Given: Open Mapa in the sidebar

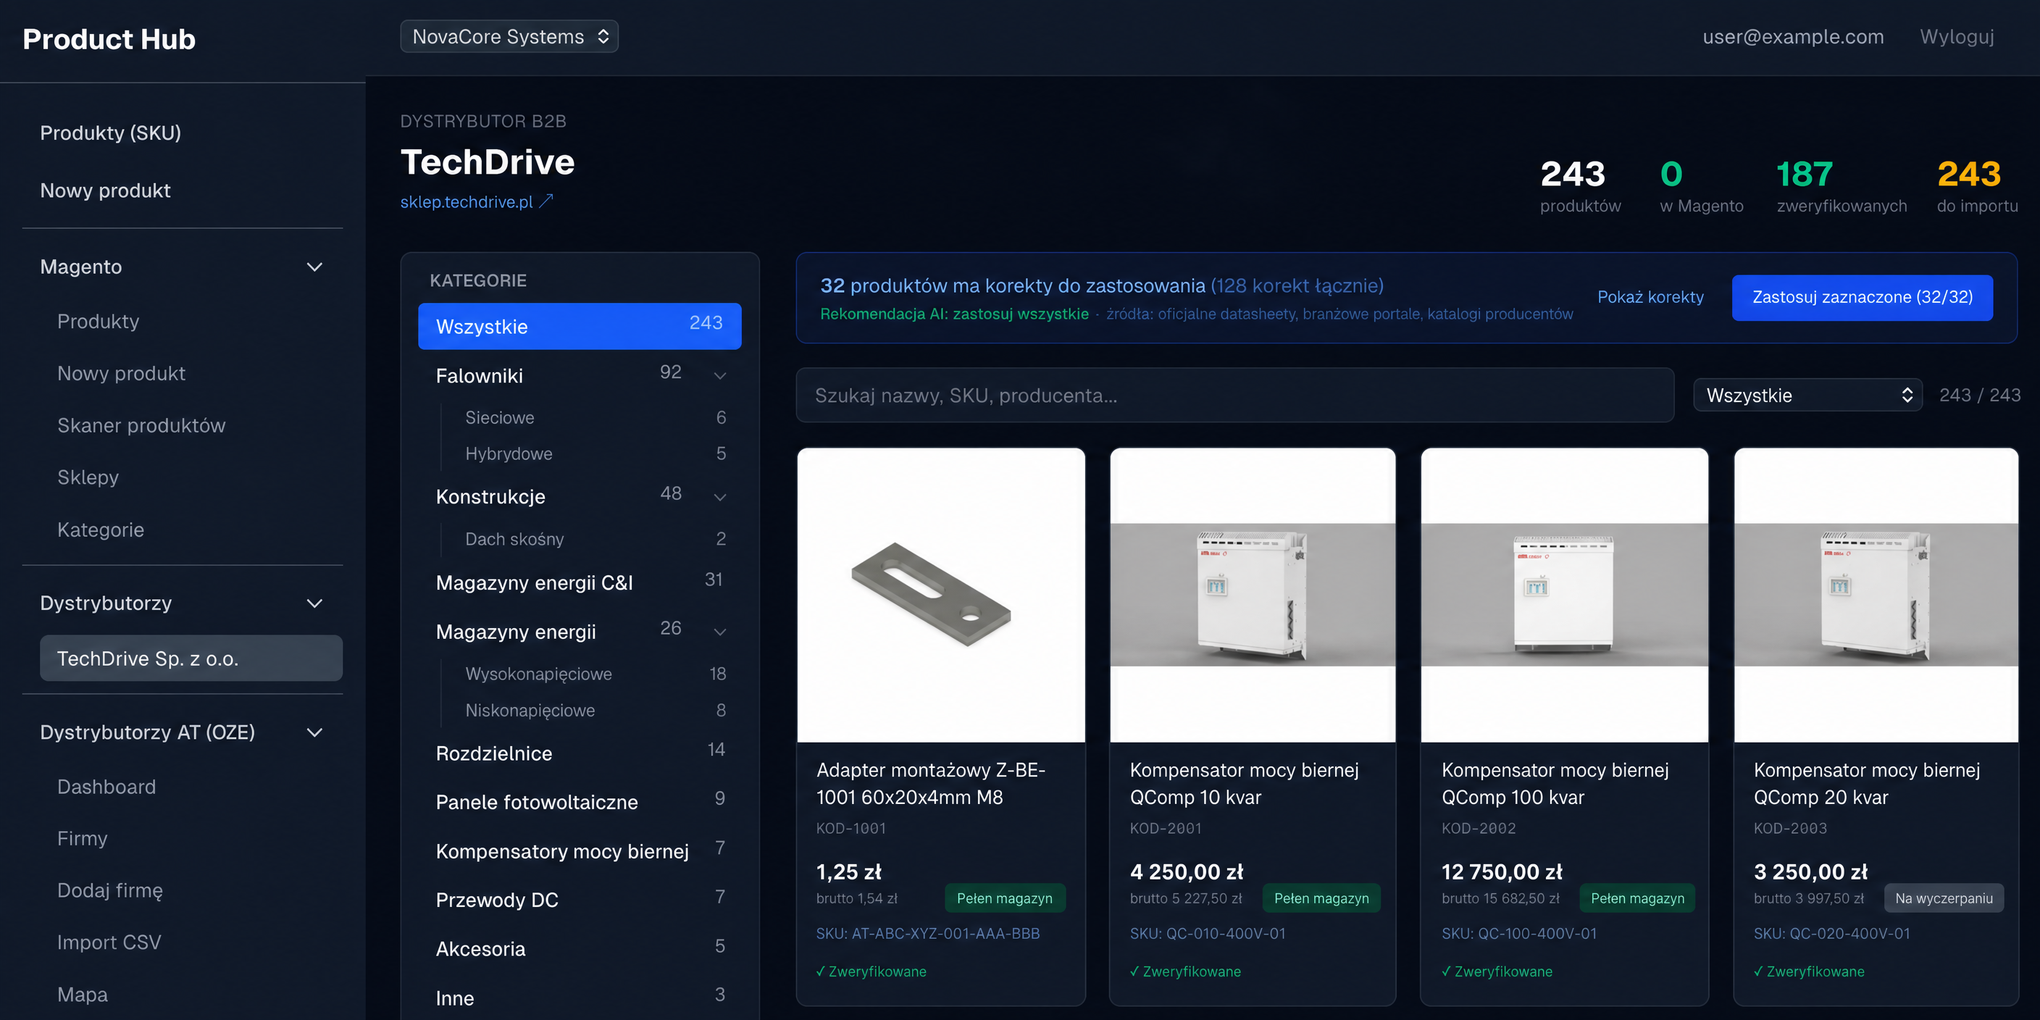Looking at the screenshot, I should tap(83, 995).
